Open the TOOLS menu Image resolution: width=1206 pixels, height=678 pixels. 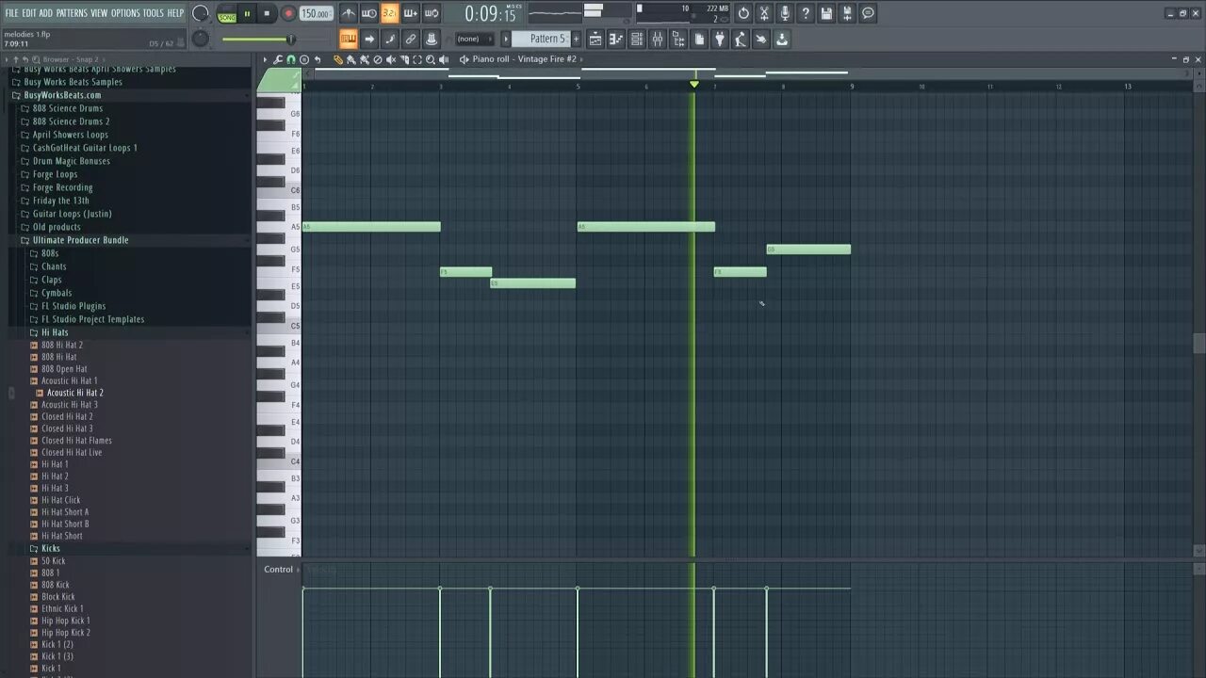[153, 12]
